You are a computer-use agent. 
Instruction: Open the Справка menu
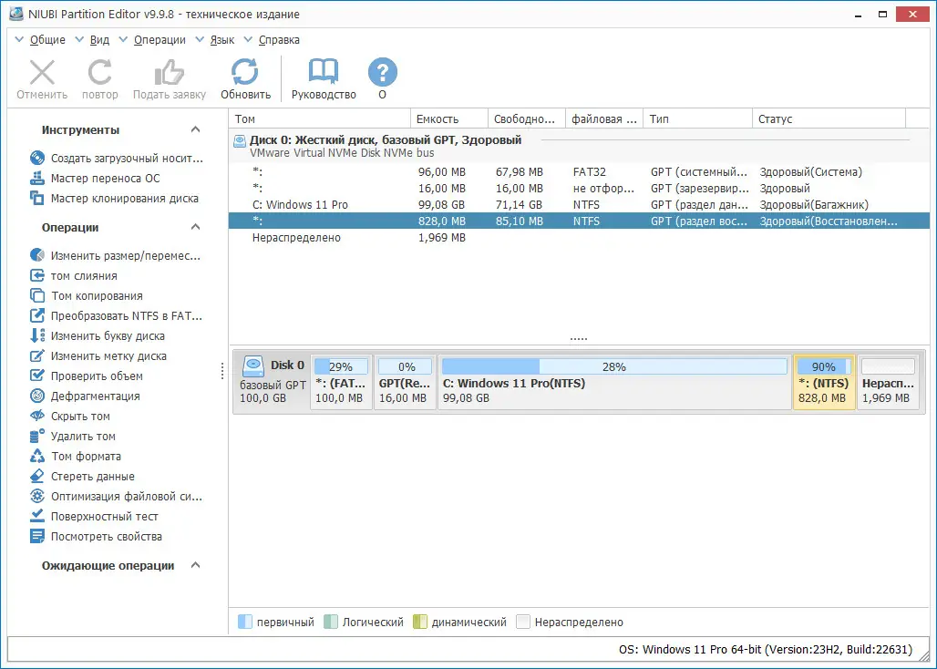[x=279, y=40]
